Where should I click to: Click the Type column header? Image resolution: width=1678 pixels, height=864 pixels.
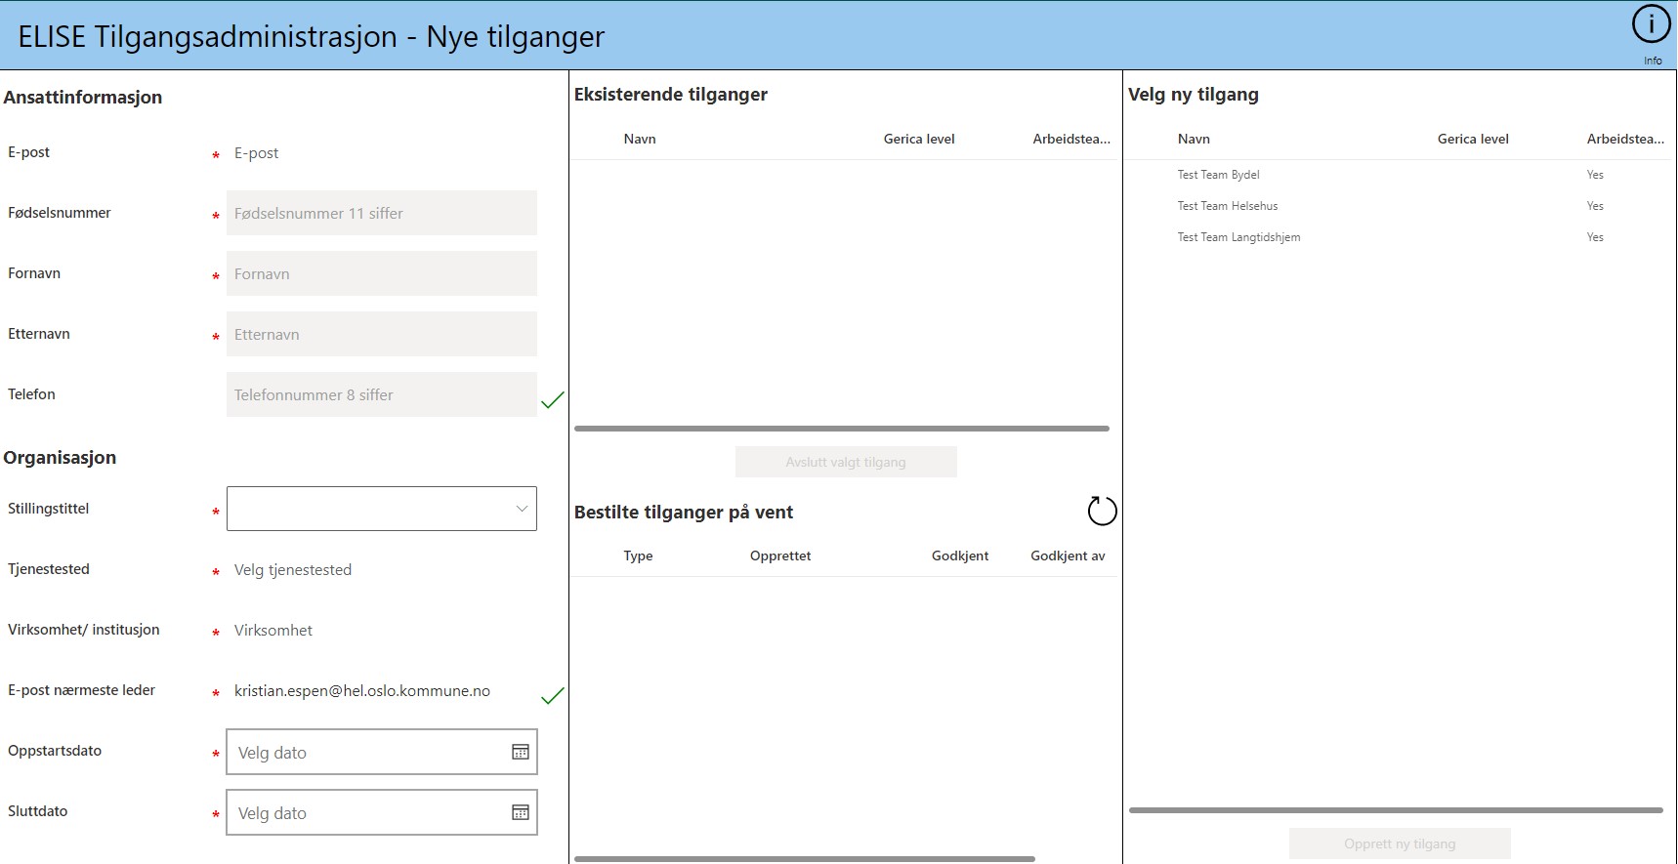638,555
